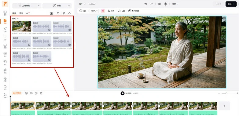Toggle checkbox on the 00:05 clip below the image
The width and height of the screenshot is (239, 116).
29,45
